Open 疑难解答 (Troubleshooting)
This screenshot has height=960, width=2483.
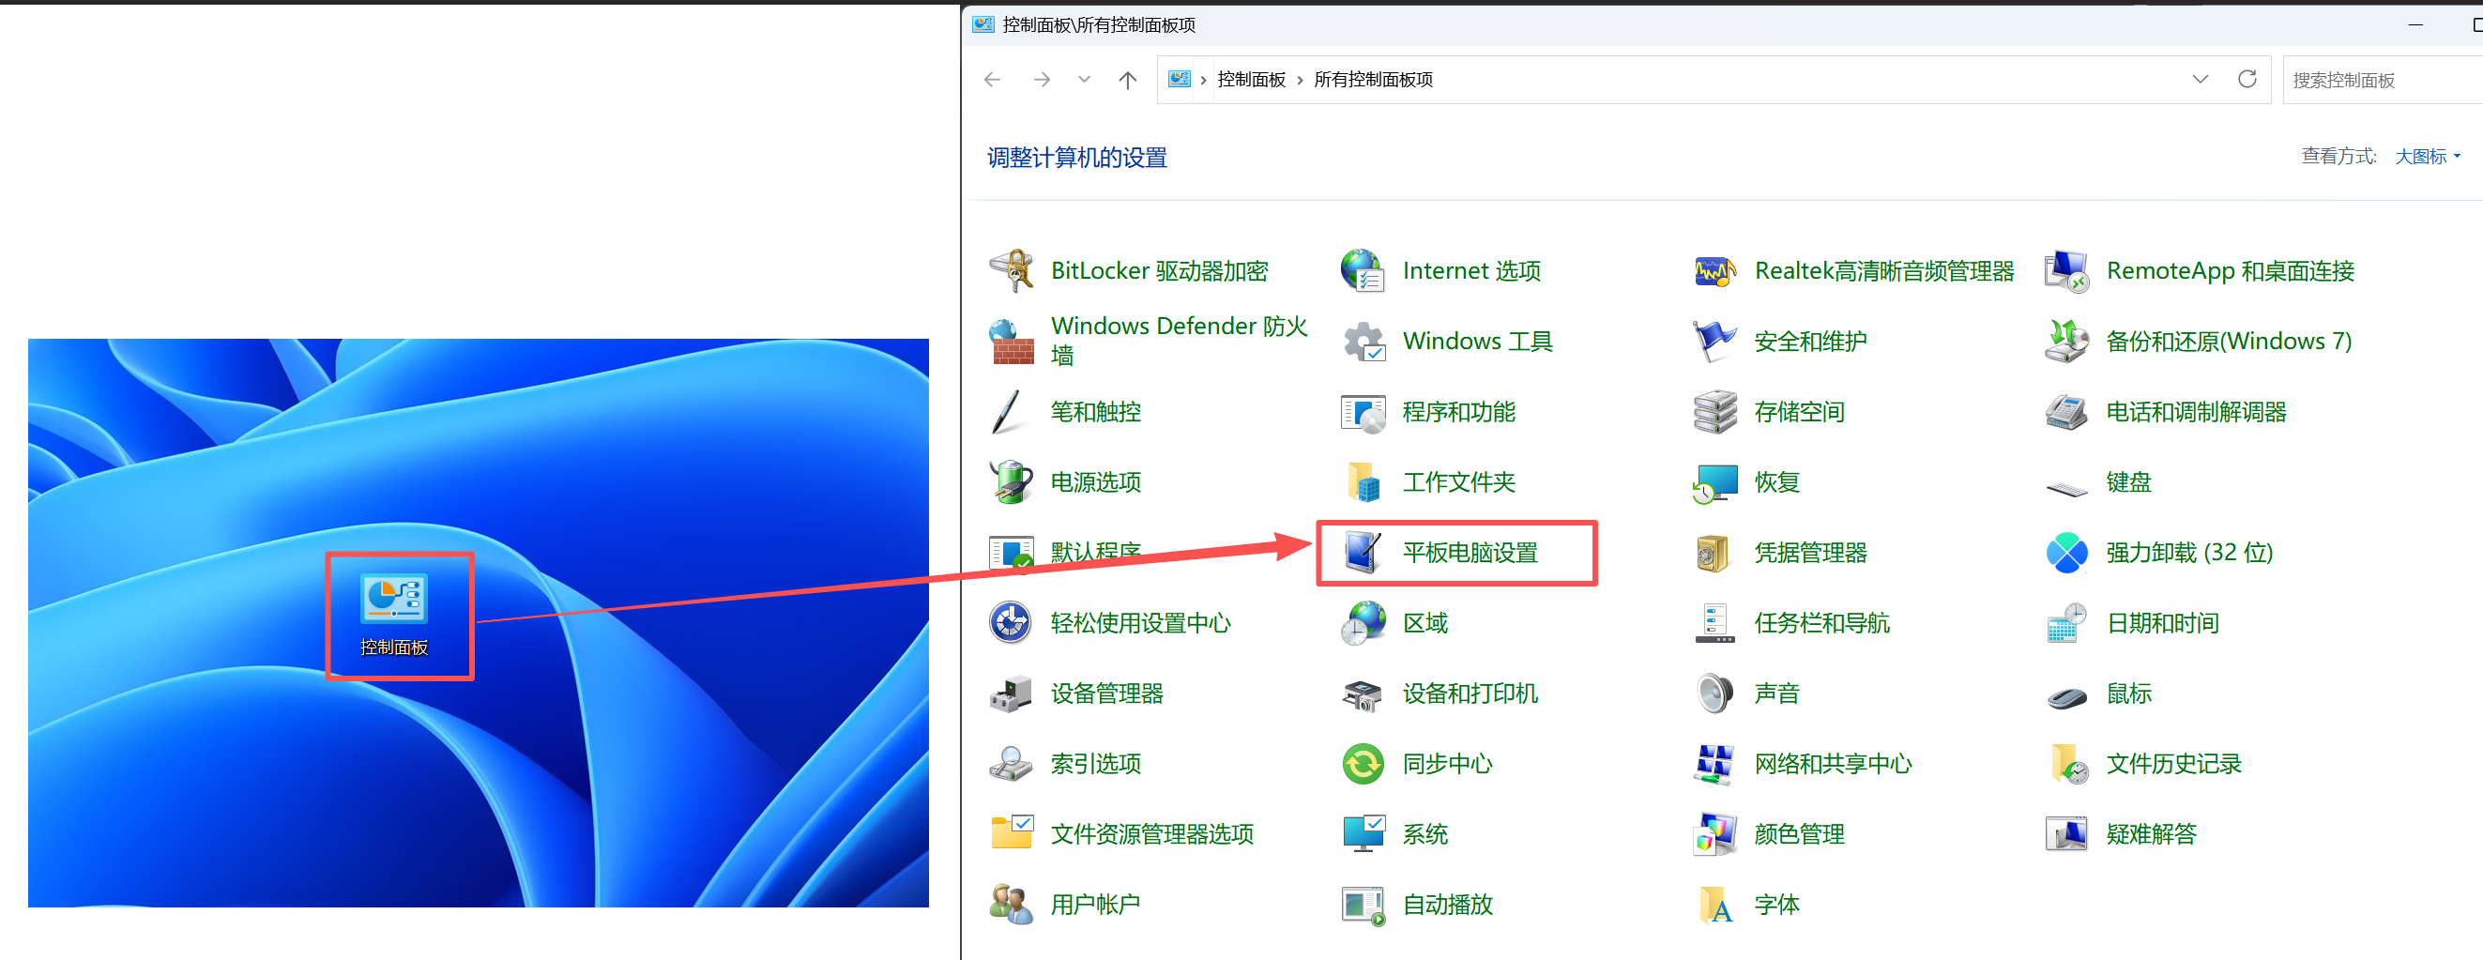(2152, 833)
